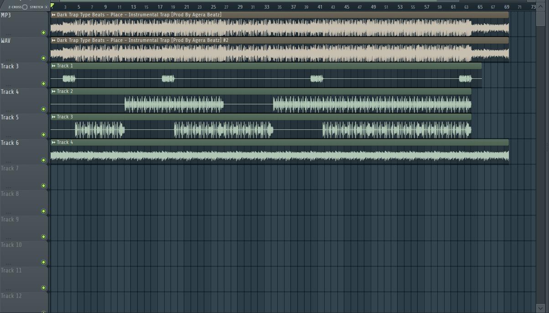Open clip options arrow on the Track 4 clip
This screenshot has width=549, height=313.
[x=53, y=142]
